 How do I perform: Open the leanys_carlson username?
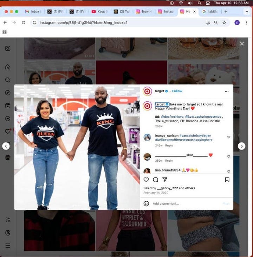point(167,136)
